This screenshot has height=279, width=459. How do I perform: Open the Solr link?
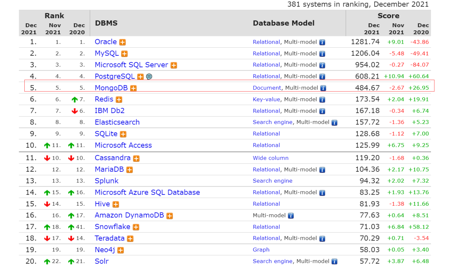point(101,261)
